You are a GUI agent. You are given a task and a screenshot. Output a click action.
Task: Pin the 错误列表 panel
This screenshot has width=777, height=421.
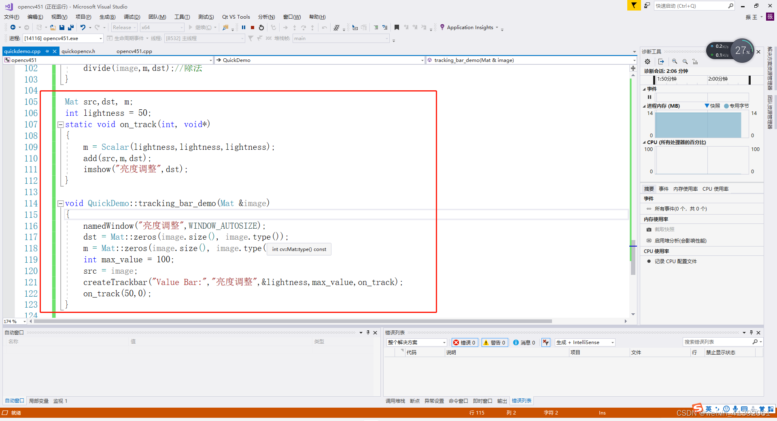click(x=752, y=332)
